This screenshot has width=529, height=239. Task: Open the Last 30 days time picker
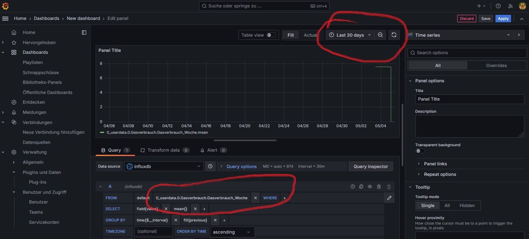pyautogui.click(x=350, y=35)
